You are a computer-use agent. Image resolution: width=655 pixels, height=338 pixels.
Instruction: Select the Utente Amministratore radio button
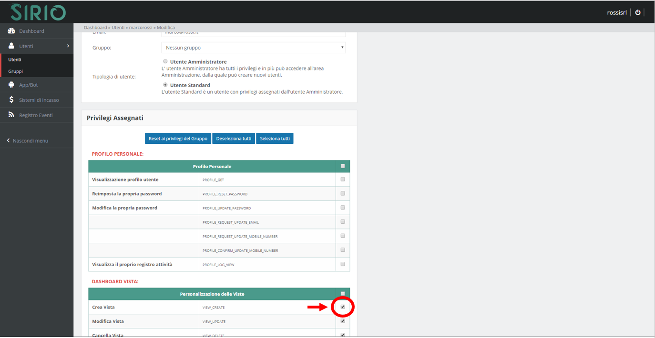point(165,61)
